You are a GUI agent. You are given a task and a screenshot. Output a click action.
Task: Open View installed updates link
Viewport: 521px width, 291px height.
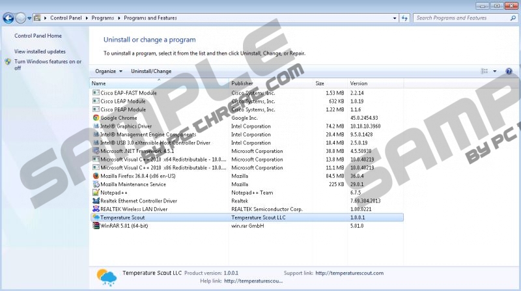pyautogui.click(x=40, y=51)
